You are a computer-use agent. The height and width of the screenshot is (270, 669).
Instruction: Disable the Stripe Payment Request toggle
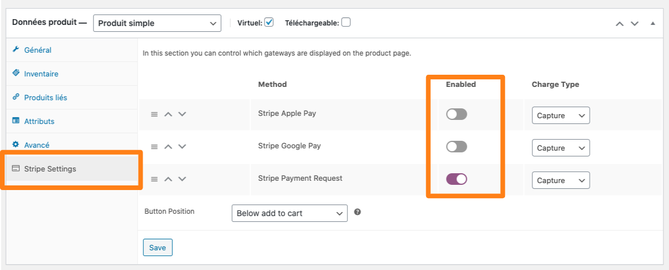(x=456, y=179)
